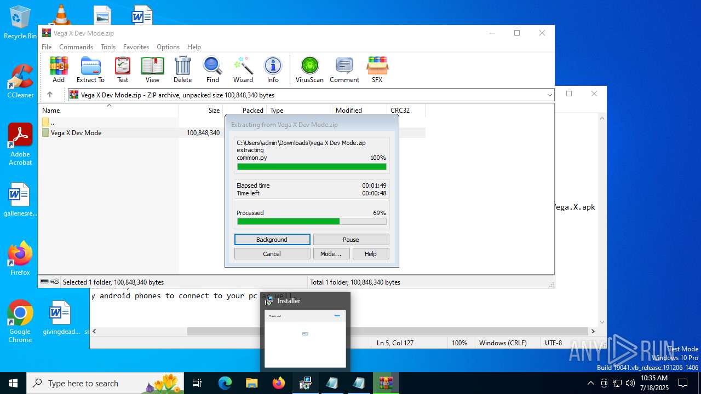
Task: Click the WinRAR taskbar icon
Action: click(387, 383)
